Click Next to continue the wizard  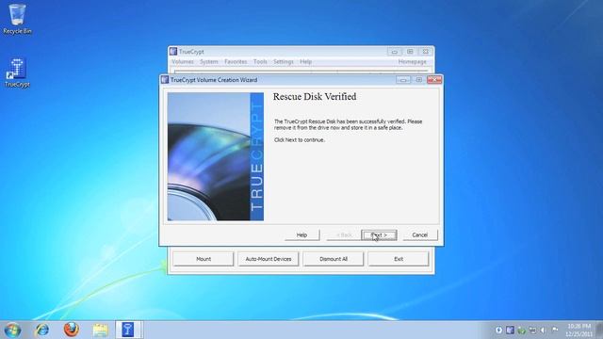coord(379,234)
